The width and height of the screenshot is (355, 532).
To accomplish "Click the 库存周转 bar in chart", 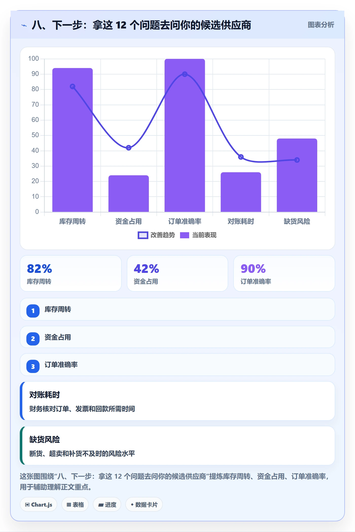I will tap(73, 140).
